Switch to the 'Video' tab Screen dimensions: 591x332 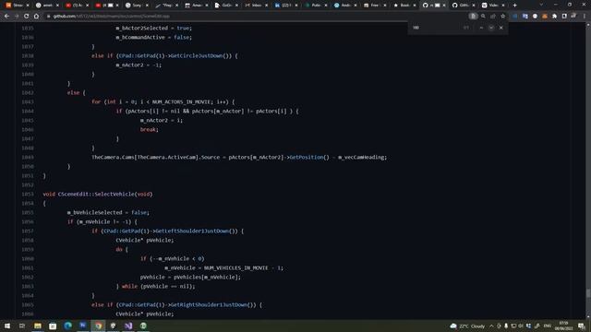click(x=493, y=6)
